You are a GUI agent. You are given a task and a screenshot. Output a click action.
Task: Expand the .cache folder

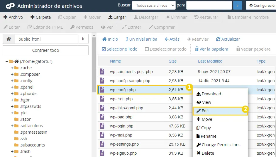coord(12,68)
